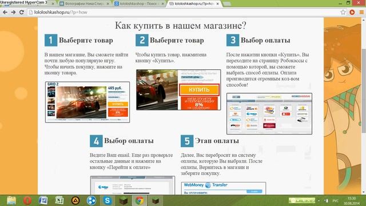Screen dimensions: 366x206
Task: Open the Chrome taskbar icon
Action: [140, 200]
